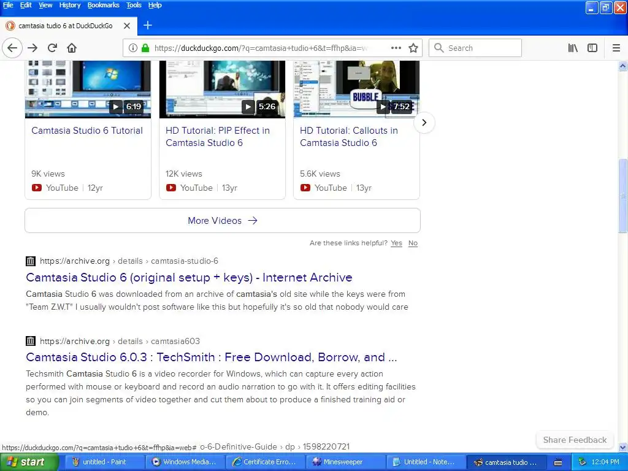The image size is (628, 471).
Task: Click system tray icon beside the clock
Action: (x=583, y=462)
